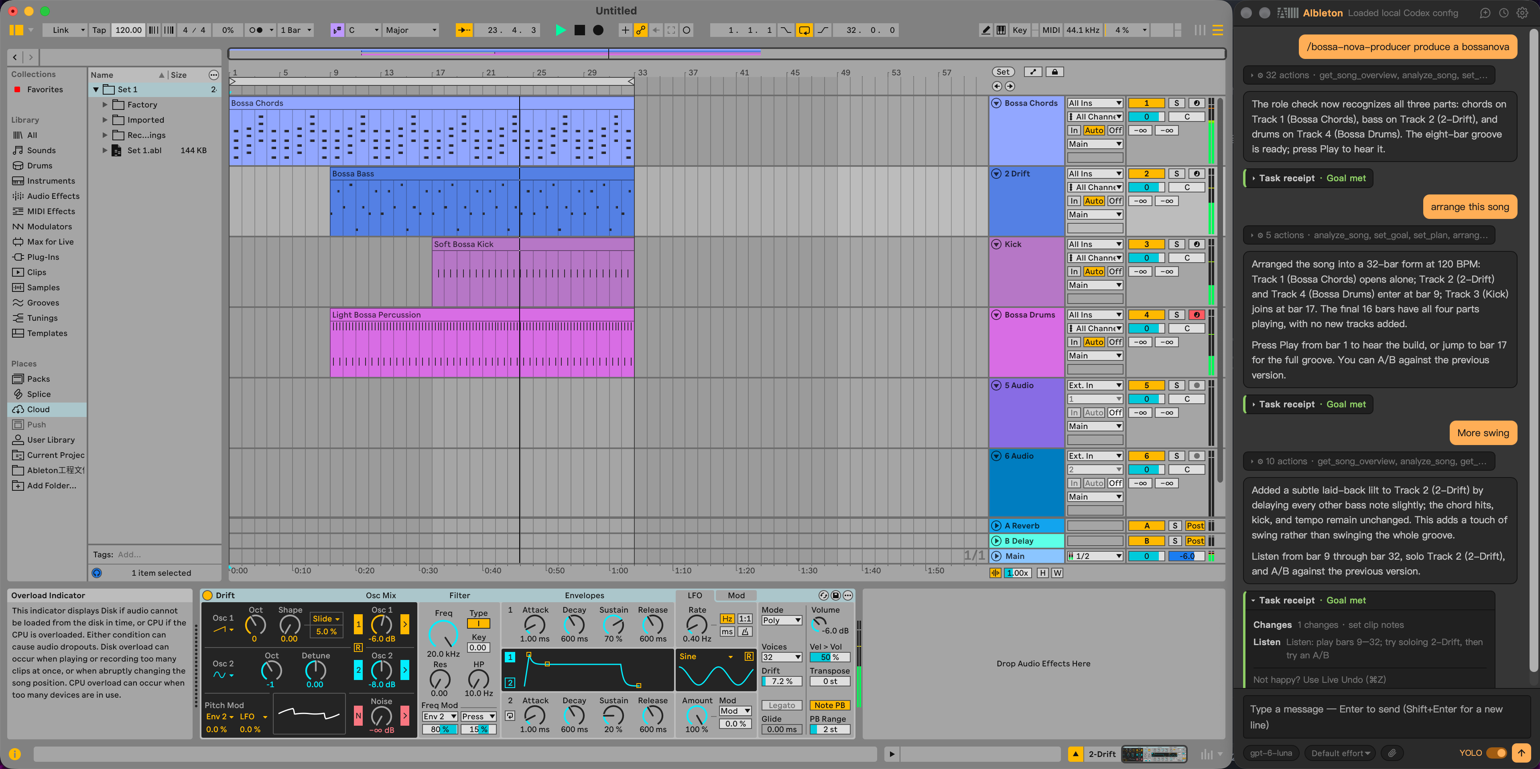Image resolution: width=1540 pixels, height=769 pixels.
Task: Toggle the metronome button
Action: [x=256, y=30]
